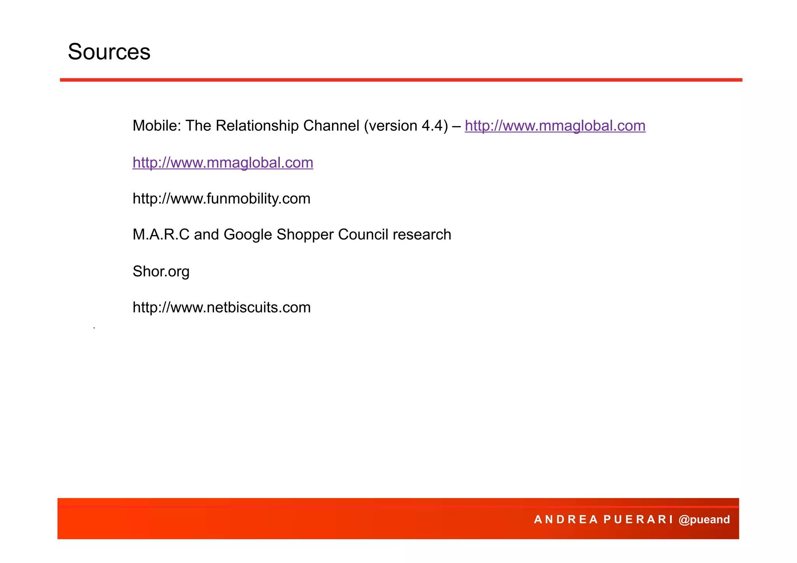
Task: Select the M.A.R.C and Google Shopper Council line
Action: tap(292, 235)
